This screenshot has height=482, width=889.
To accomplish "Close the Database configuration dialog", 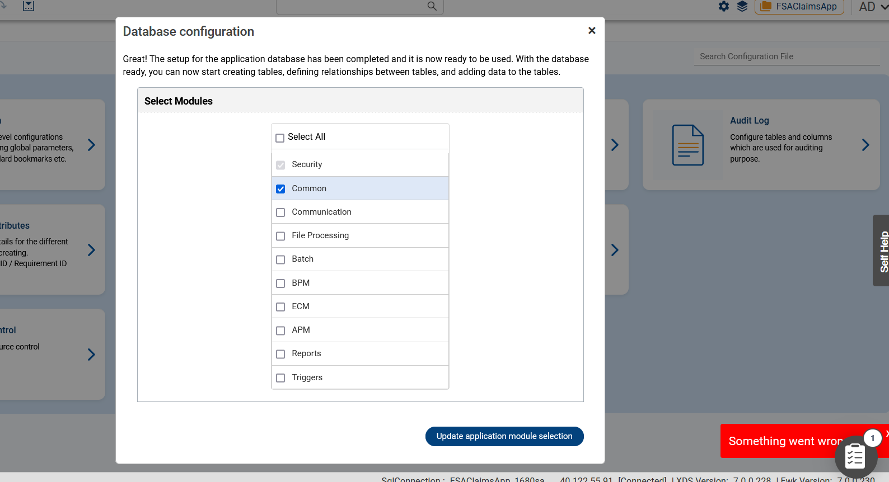I will pyautogui.click(x=592, y=31).
